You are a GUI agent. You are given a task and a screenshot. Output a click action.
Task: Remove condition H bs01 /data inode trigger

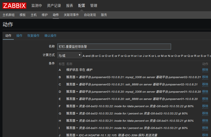[x=205, y=121]
